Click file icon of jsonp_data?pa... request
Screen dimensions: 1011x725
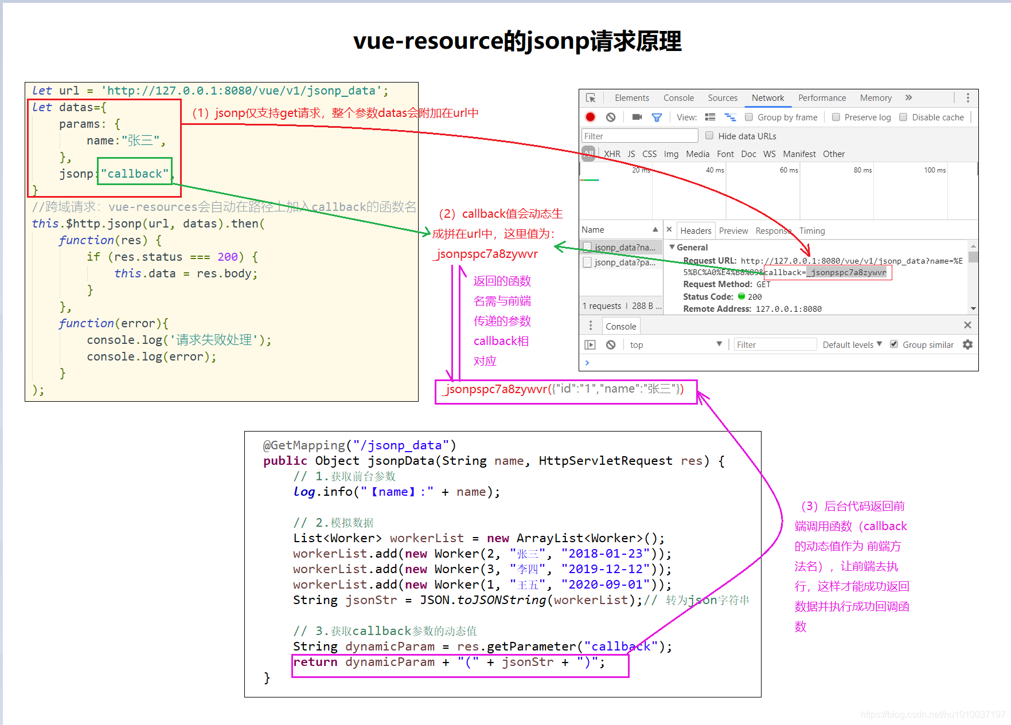click(x=587, y=262)
